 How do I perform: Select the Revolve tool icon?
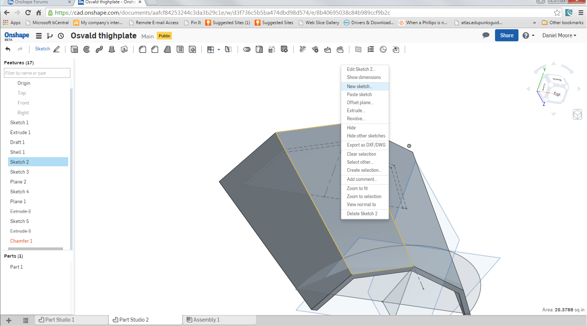[87, 49]
